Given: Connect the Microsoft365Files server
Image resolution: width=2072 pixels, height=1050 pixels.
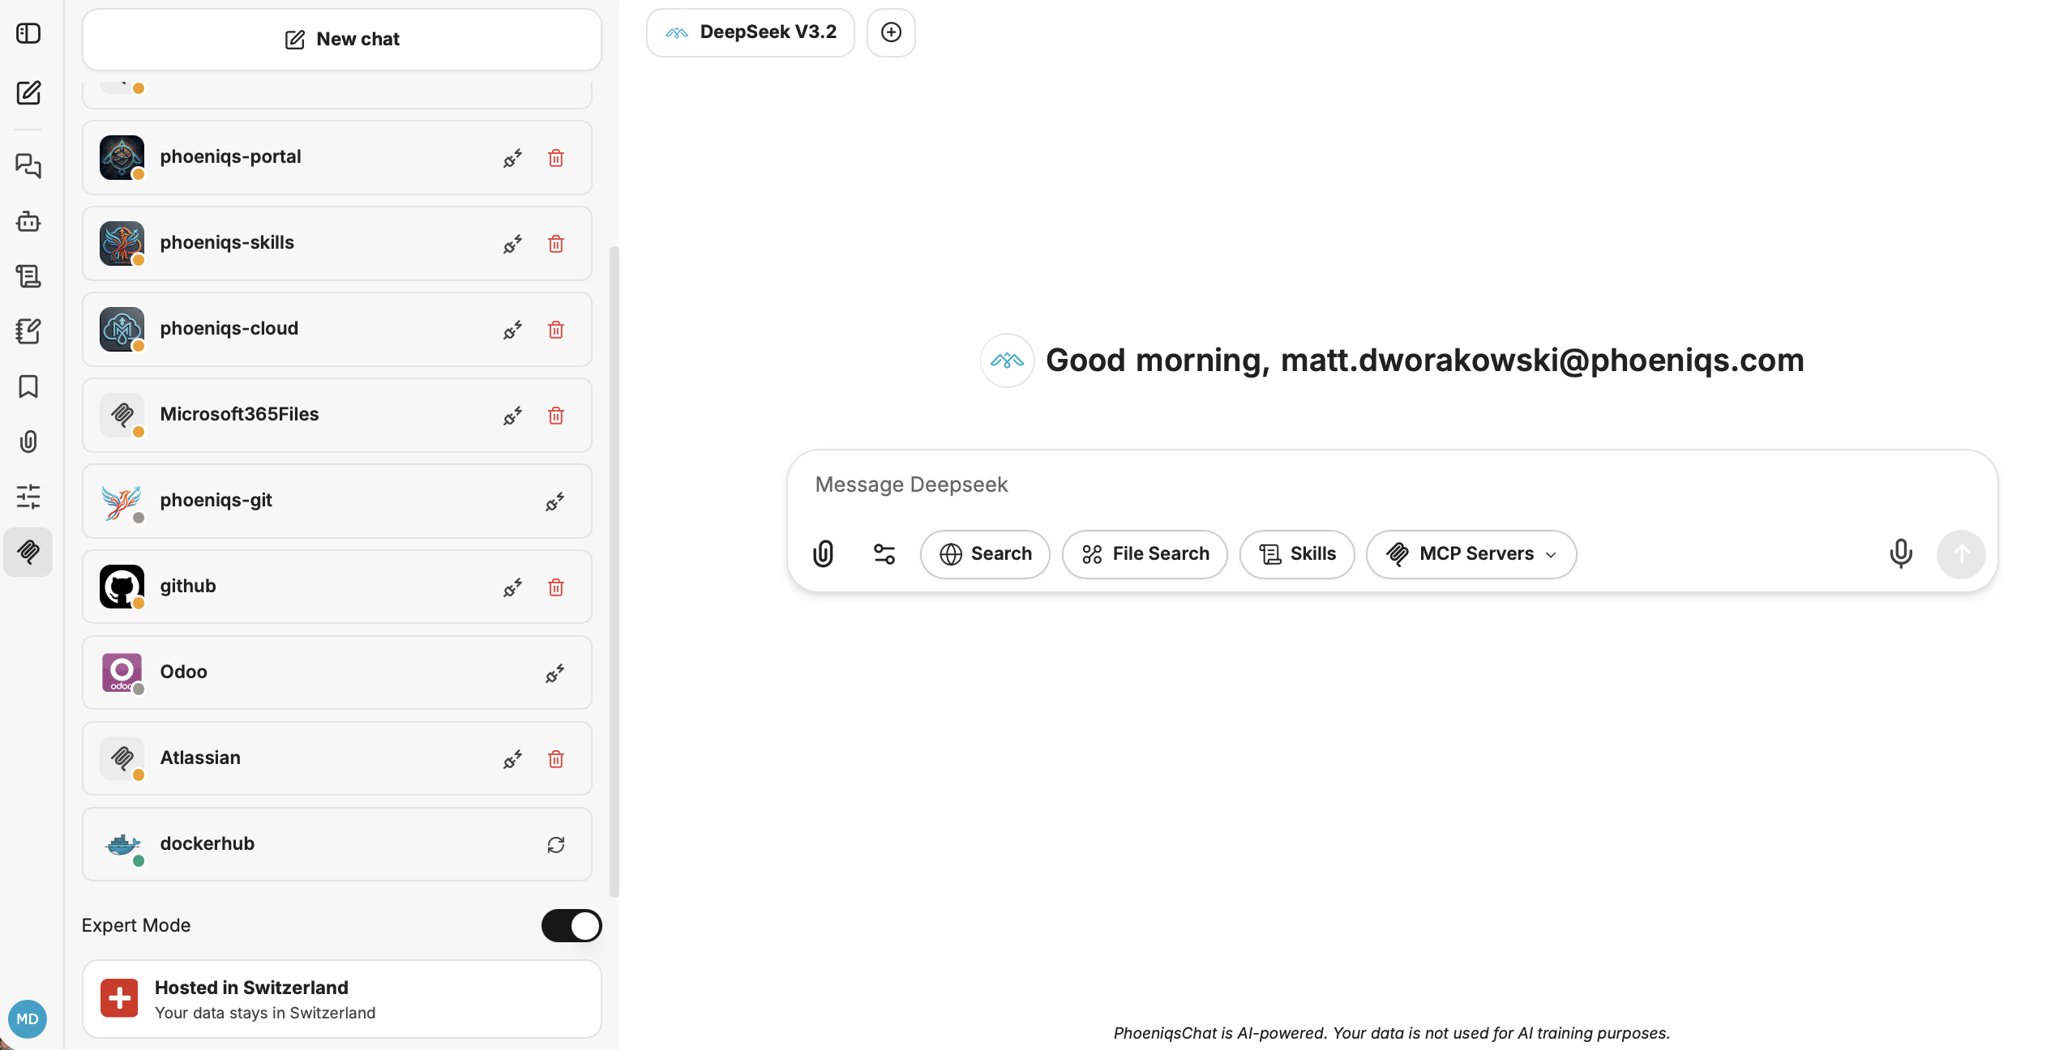Looking at the screenshot, I should click(512, 416).
